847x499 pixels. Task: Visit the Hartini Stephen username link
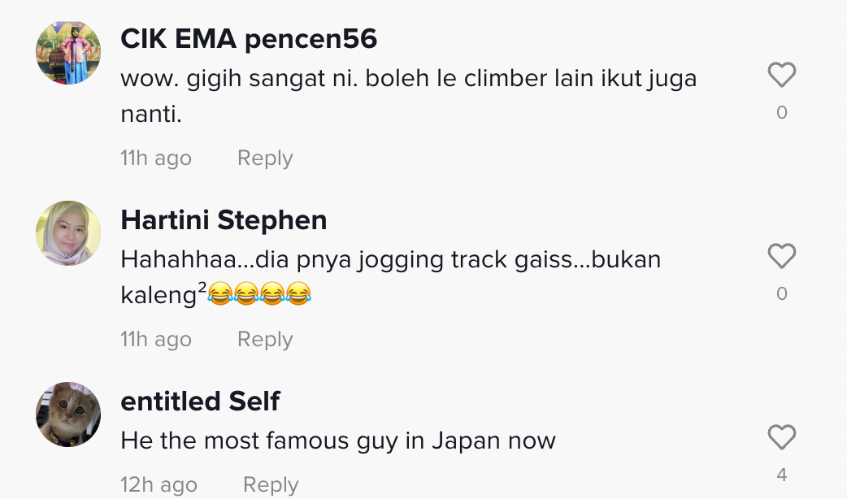point(224,219)
